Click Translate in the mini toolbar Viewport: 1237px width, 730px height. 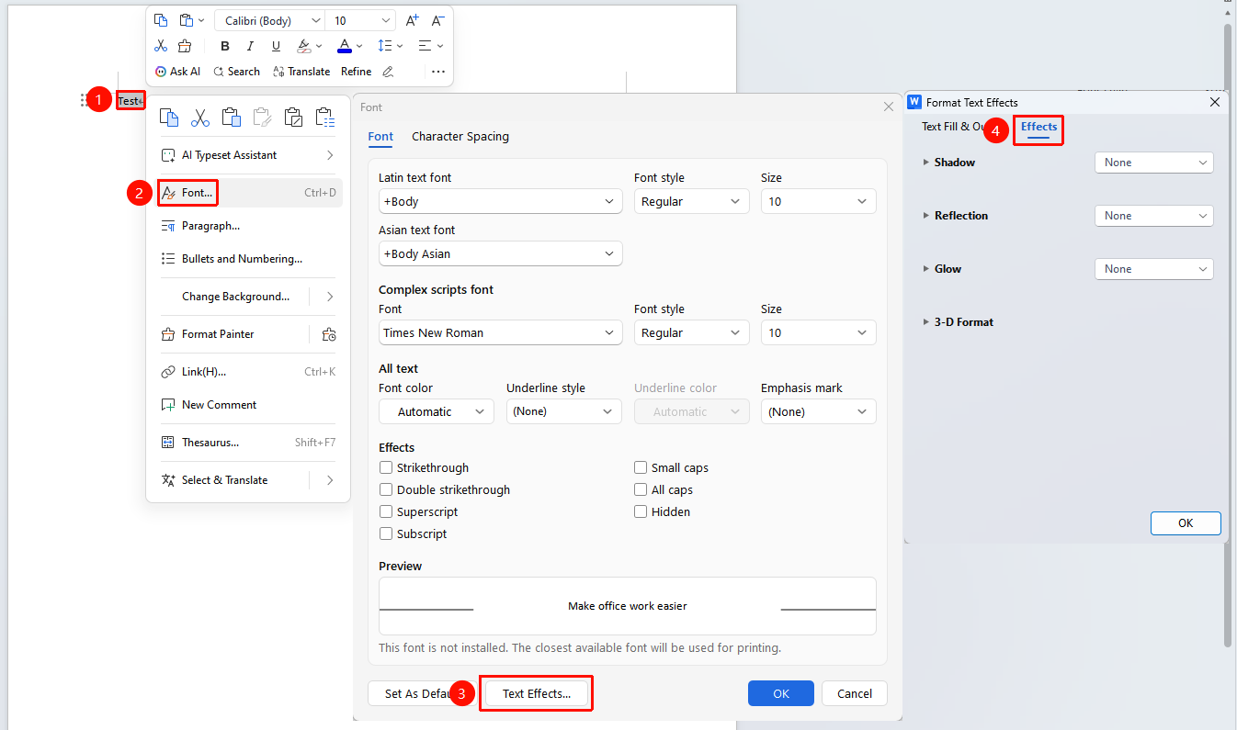click(x=301, y=72)
